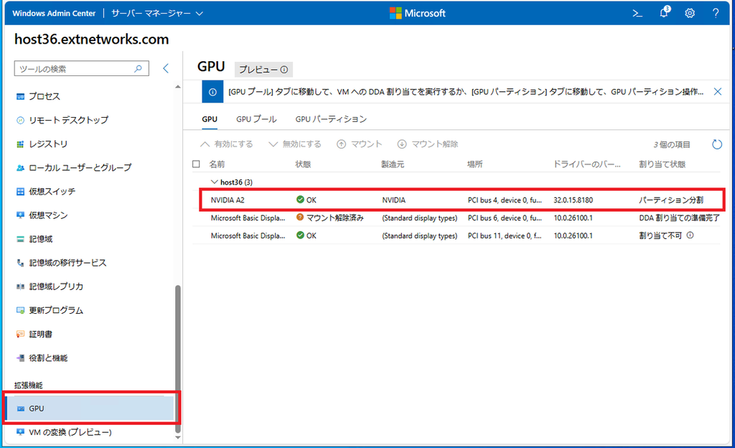Click the 製造元 column header

coord(393,164)
